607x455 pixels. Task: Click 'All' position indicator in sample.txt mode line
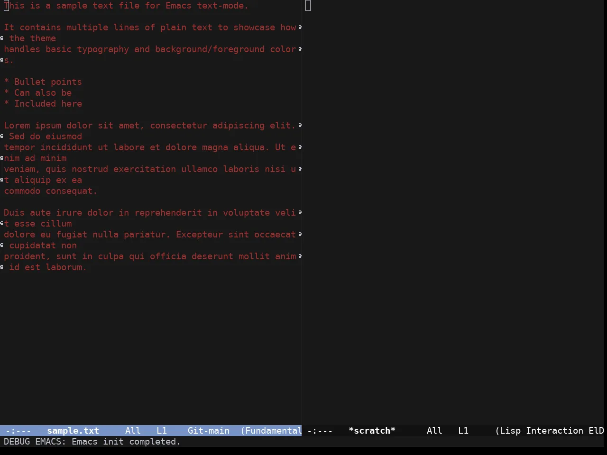pos(133,430)
